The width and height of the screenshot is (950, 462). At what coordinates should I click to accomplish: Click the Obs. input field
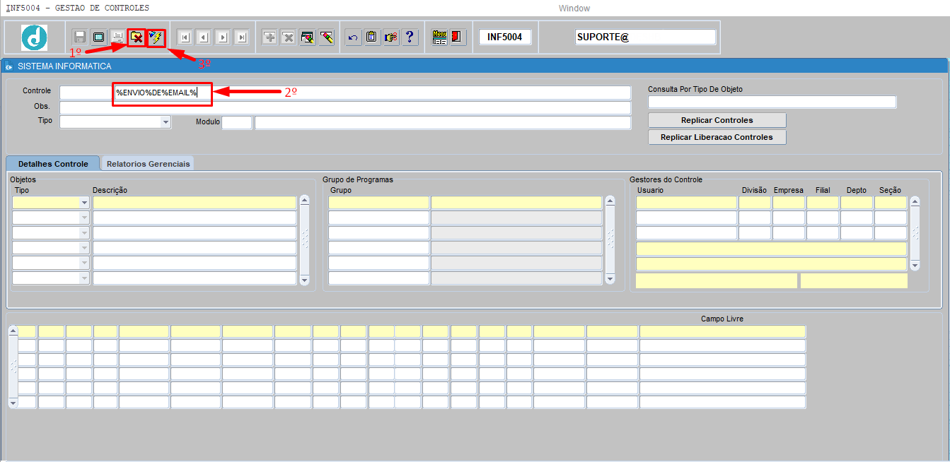tap(345, 107)
